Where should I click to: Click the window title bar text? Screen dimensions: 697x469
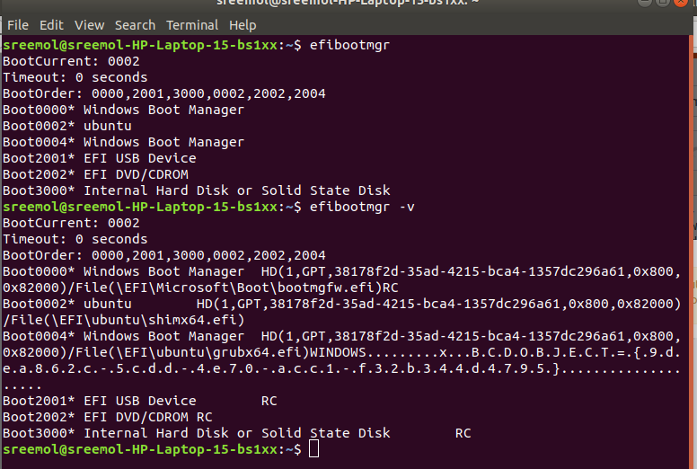(348, 3)
